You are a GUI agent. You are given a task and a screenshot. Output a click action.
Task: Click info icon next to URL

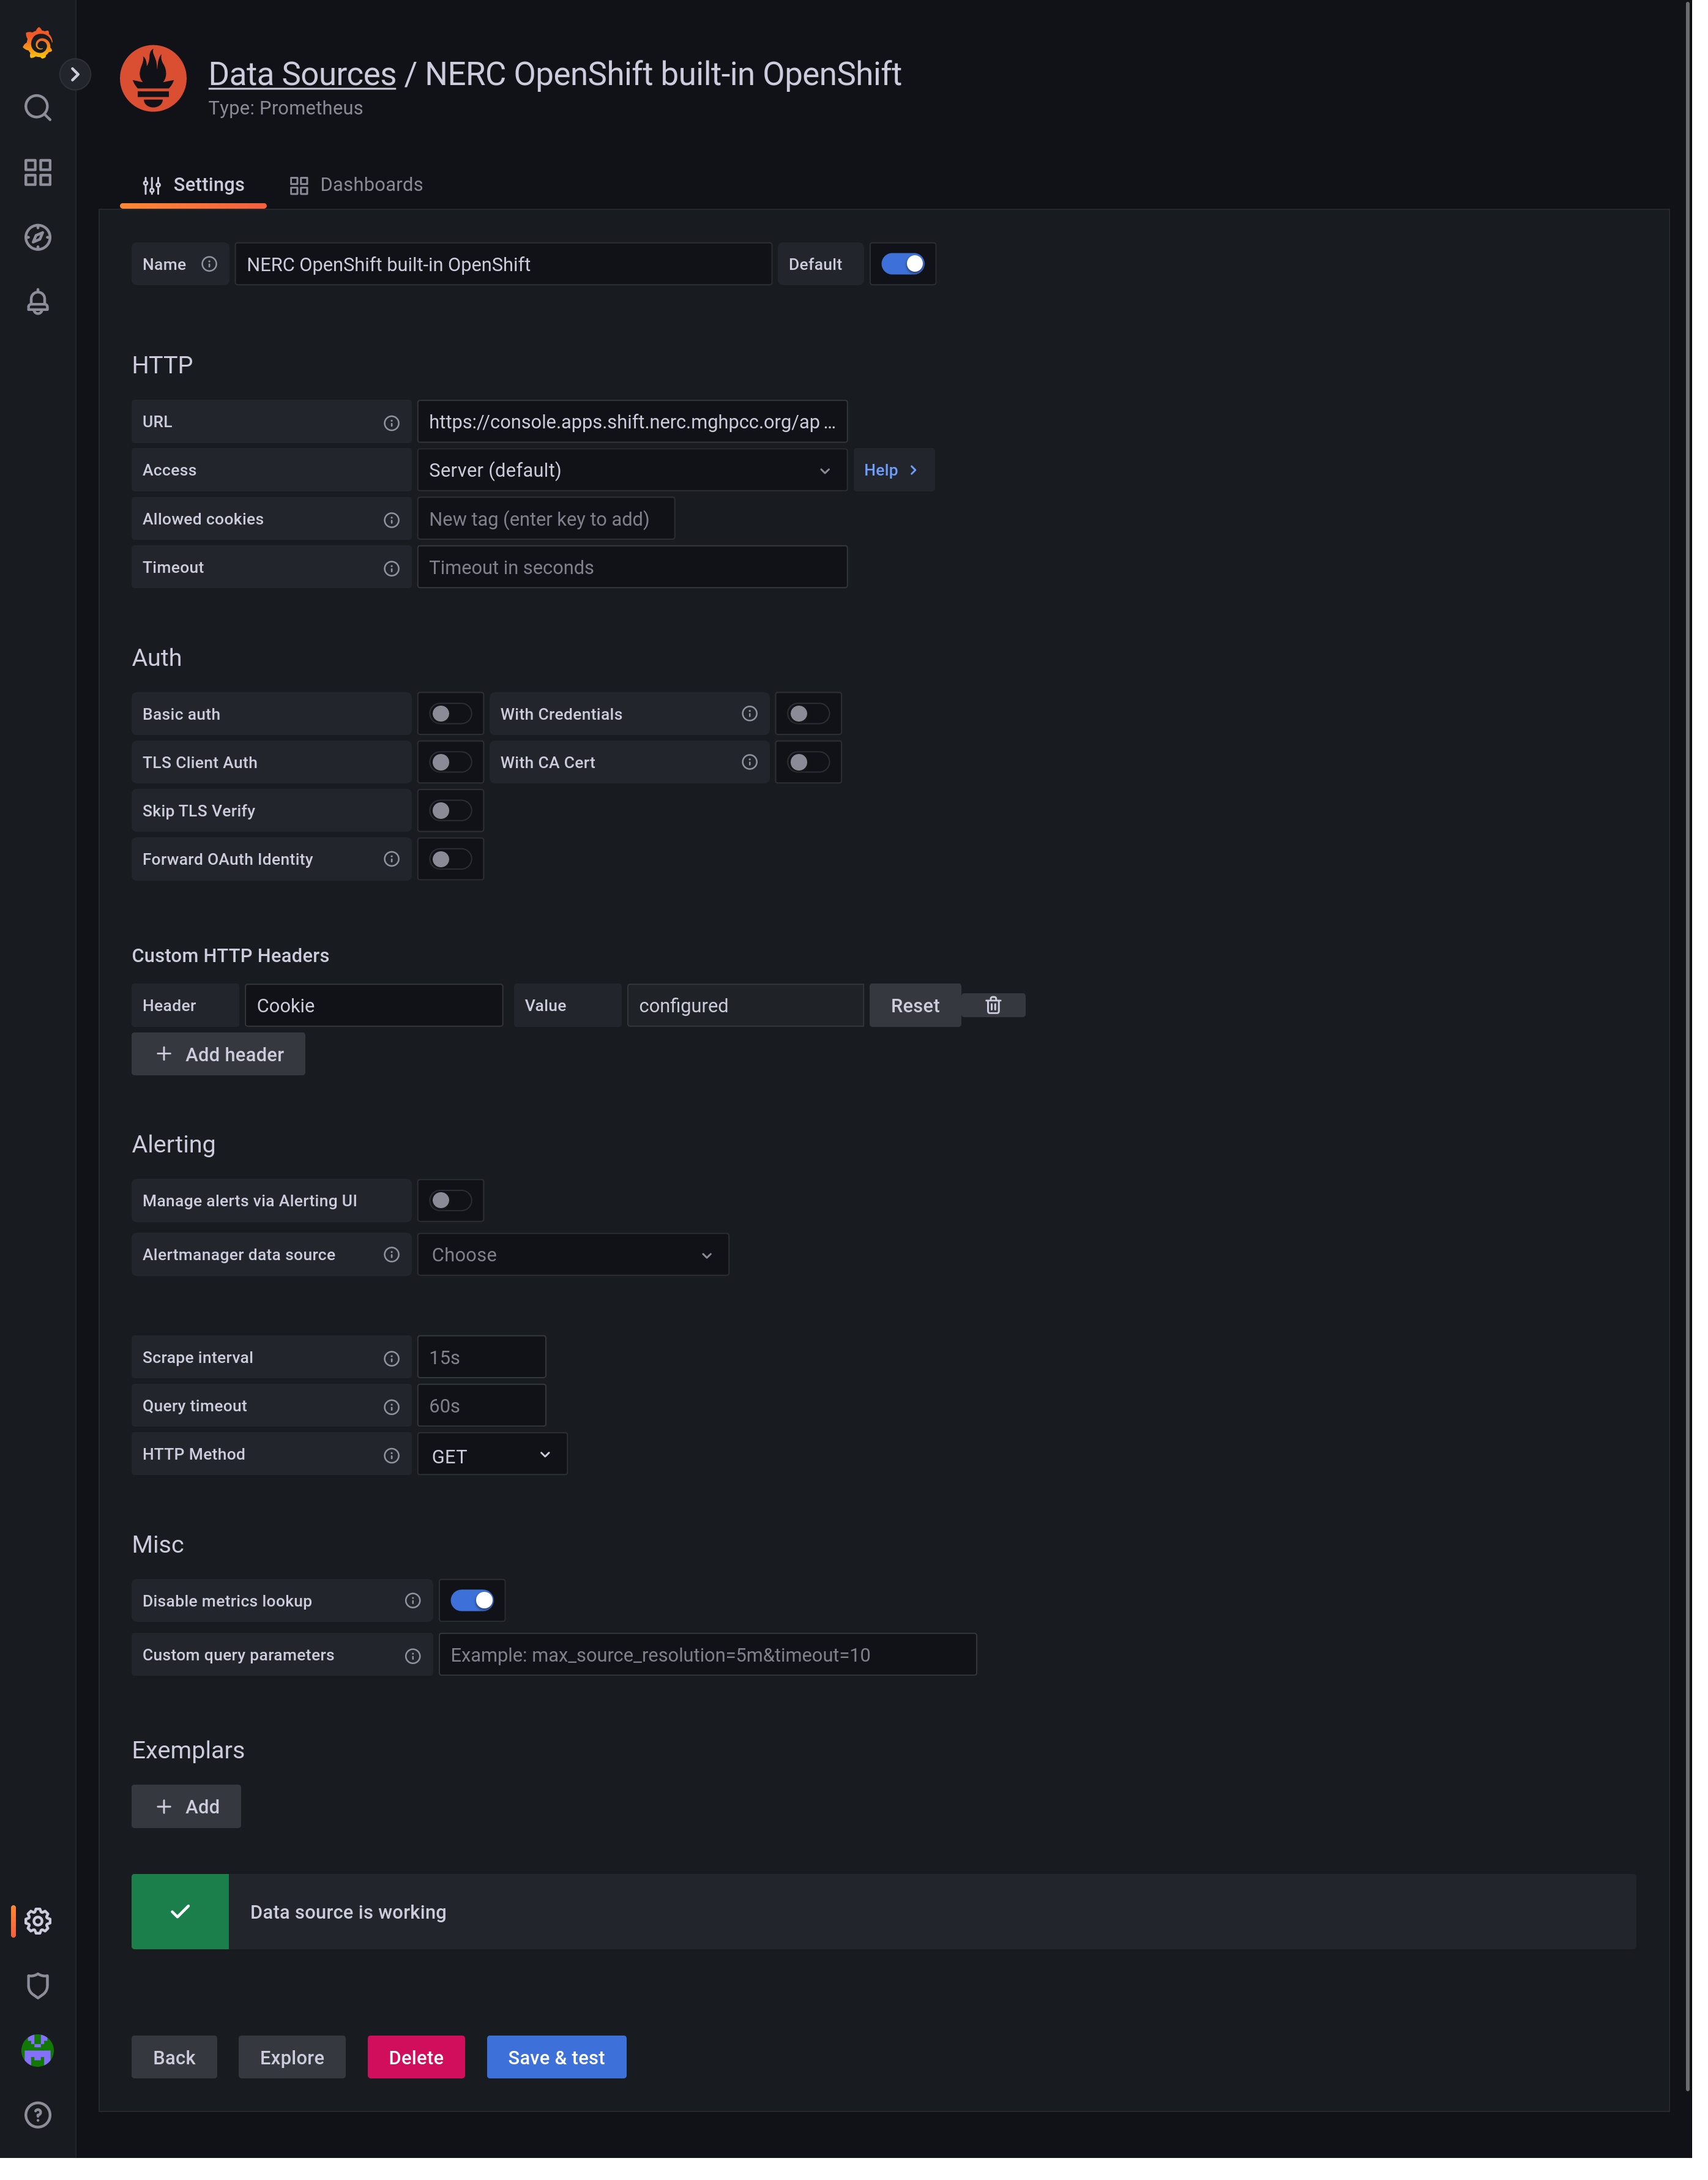pyautogui.click(x=395, y=427)
